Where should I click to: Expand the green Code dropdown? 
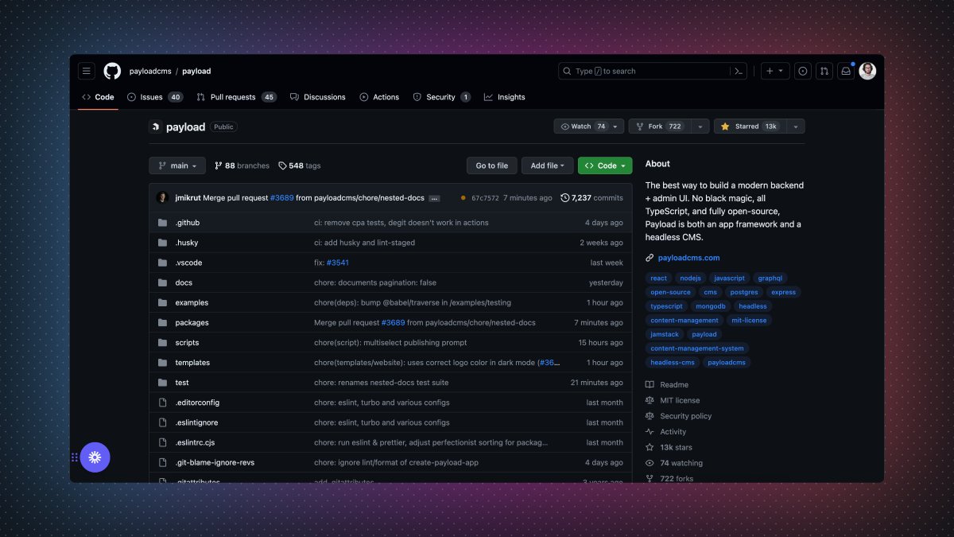pyautogui.click(x=604, y=165)
